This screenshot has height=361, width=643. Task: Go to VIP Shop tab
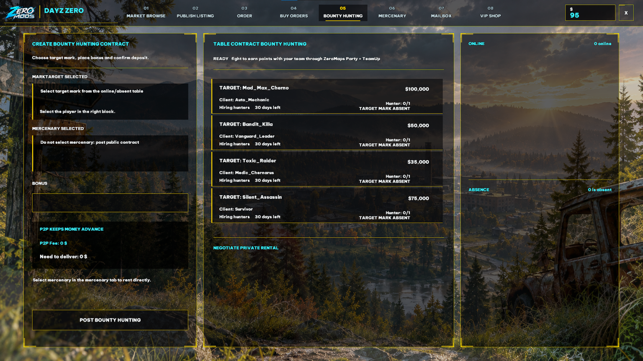[491, 13]
